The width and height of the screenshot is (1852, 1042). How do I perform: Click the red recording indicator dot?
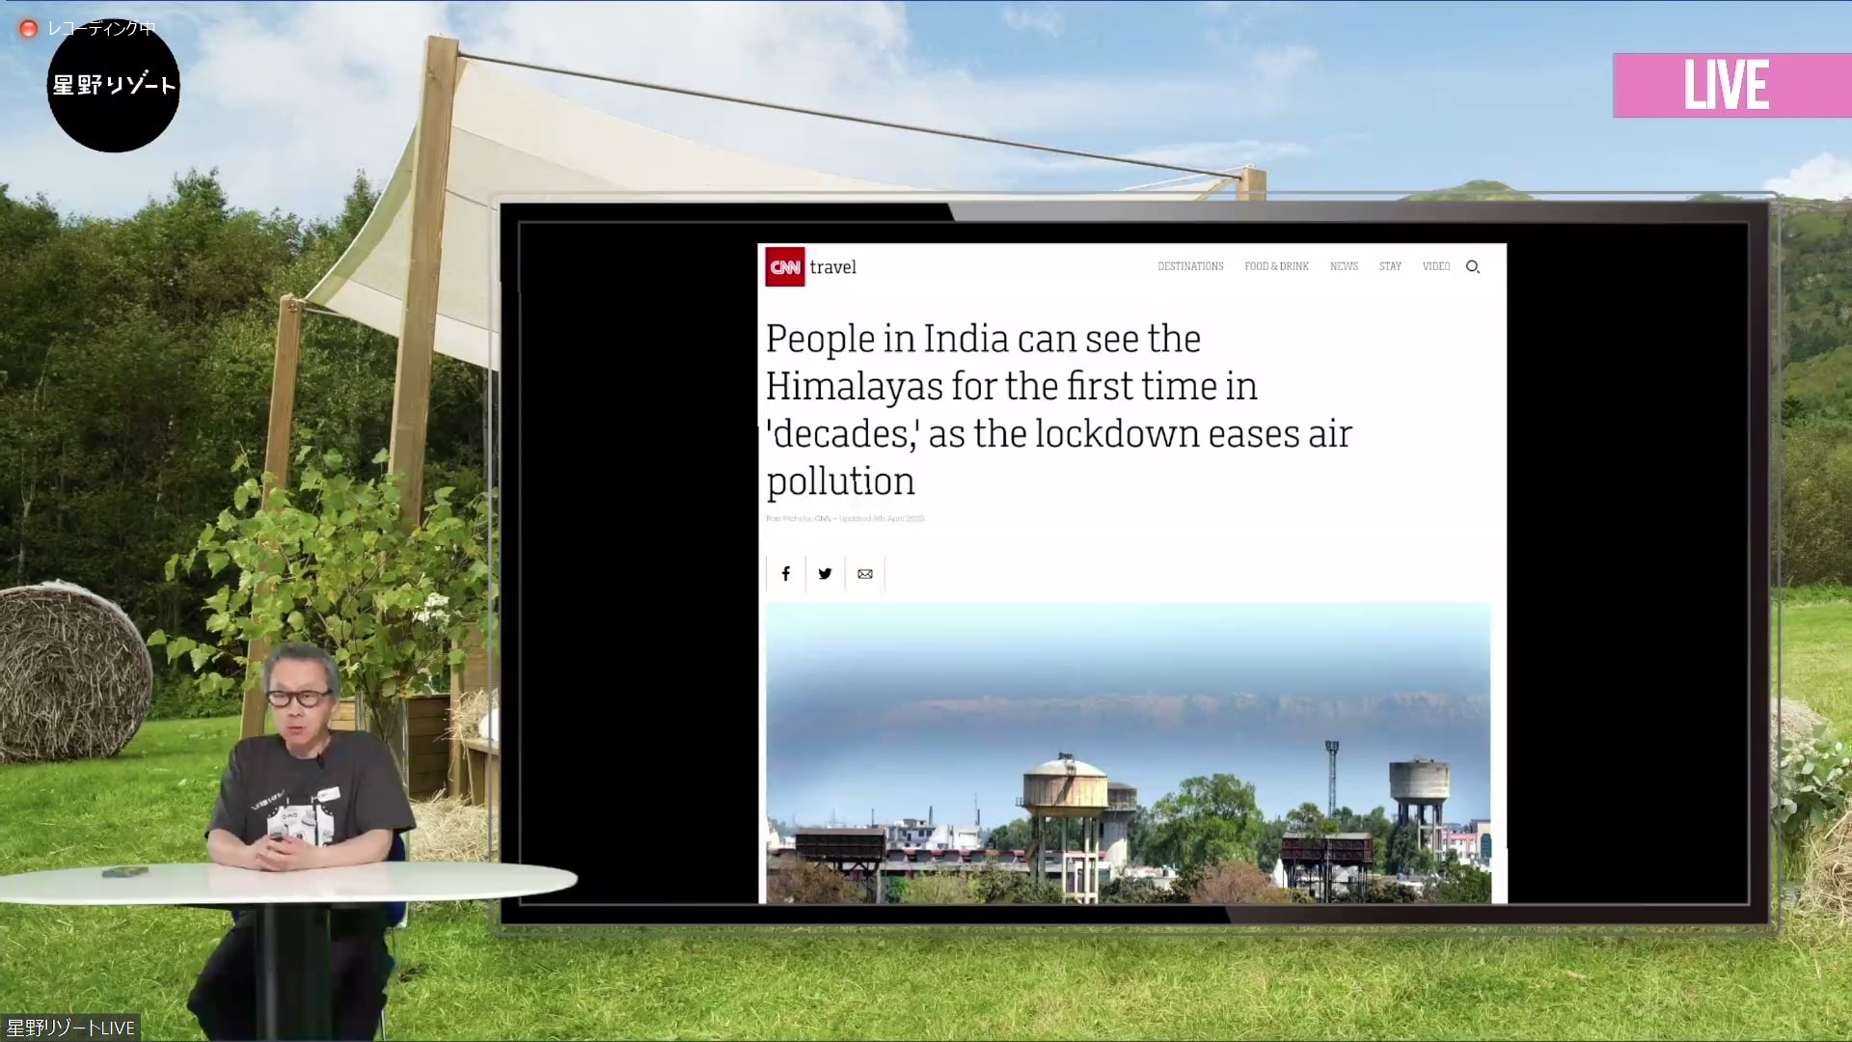coord(29,29)
